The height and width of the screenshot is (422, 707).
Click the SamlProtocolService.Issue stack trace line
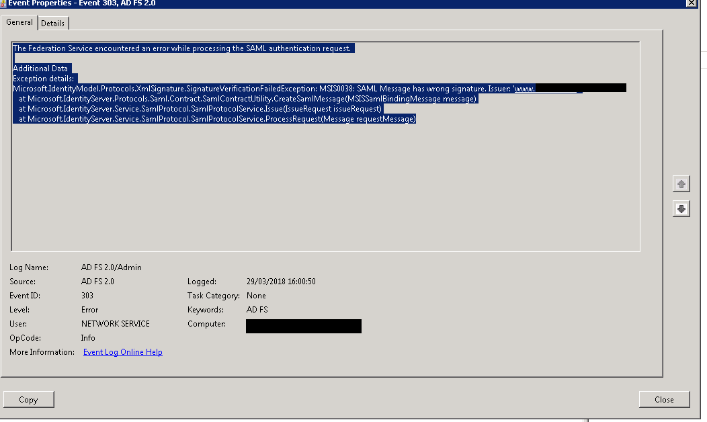(200, 109)
